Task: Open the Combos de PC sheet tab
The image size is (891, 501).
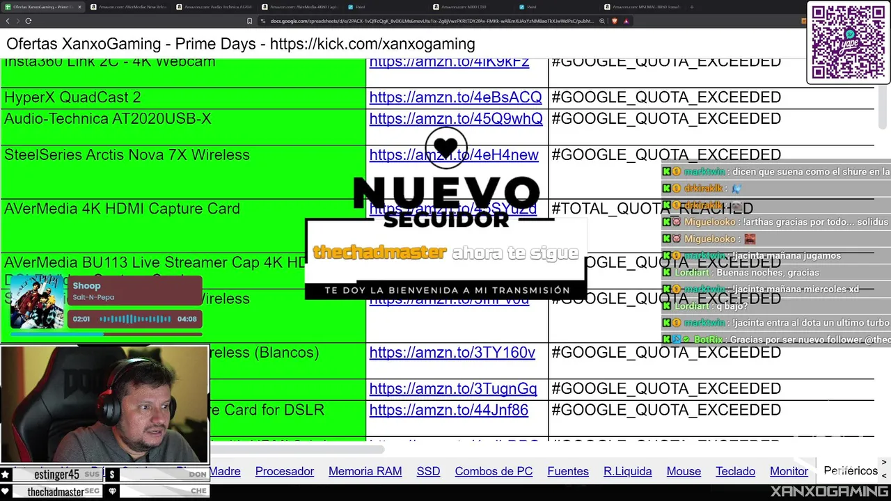Action: coord(494,471)
